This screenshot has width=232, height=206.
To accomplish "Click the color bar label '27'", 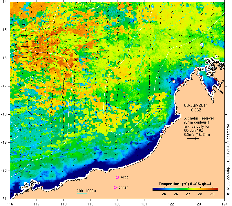I will (x=188, y=194).
